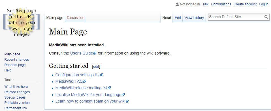The height and width of the screenshot is (111, 271).
Task: Go to Random page from the sidebar
Action: (15, 65)
